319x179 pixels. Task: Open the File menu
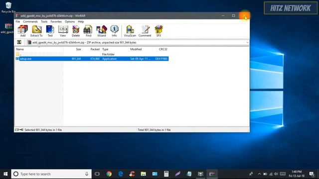pos(18,21)
